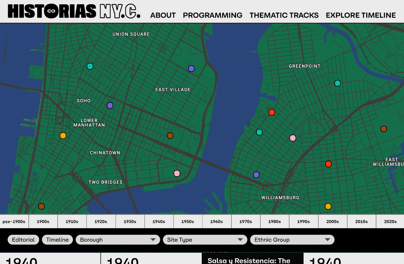Select the brown marker near East Williamsburg
The image size is (404, 264).
[383, 128]
